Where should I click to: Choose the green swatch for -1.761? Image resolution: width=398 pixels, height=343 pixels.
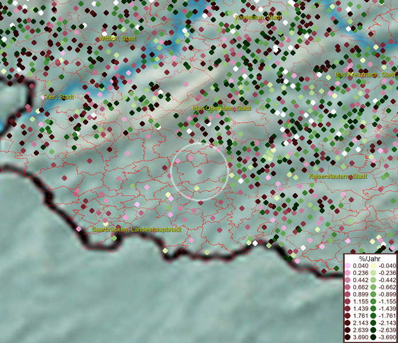click(x=373, y=316)
